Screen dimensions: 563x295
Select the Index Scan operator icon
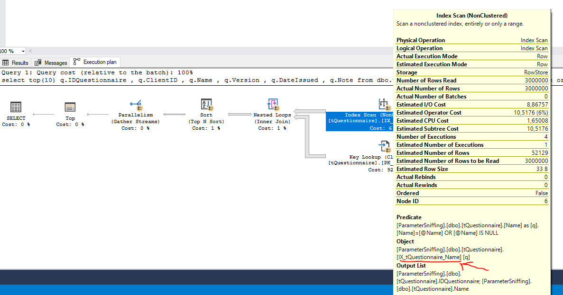click(383, 105)
